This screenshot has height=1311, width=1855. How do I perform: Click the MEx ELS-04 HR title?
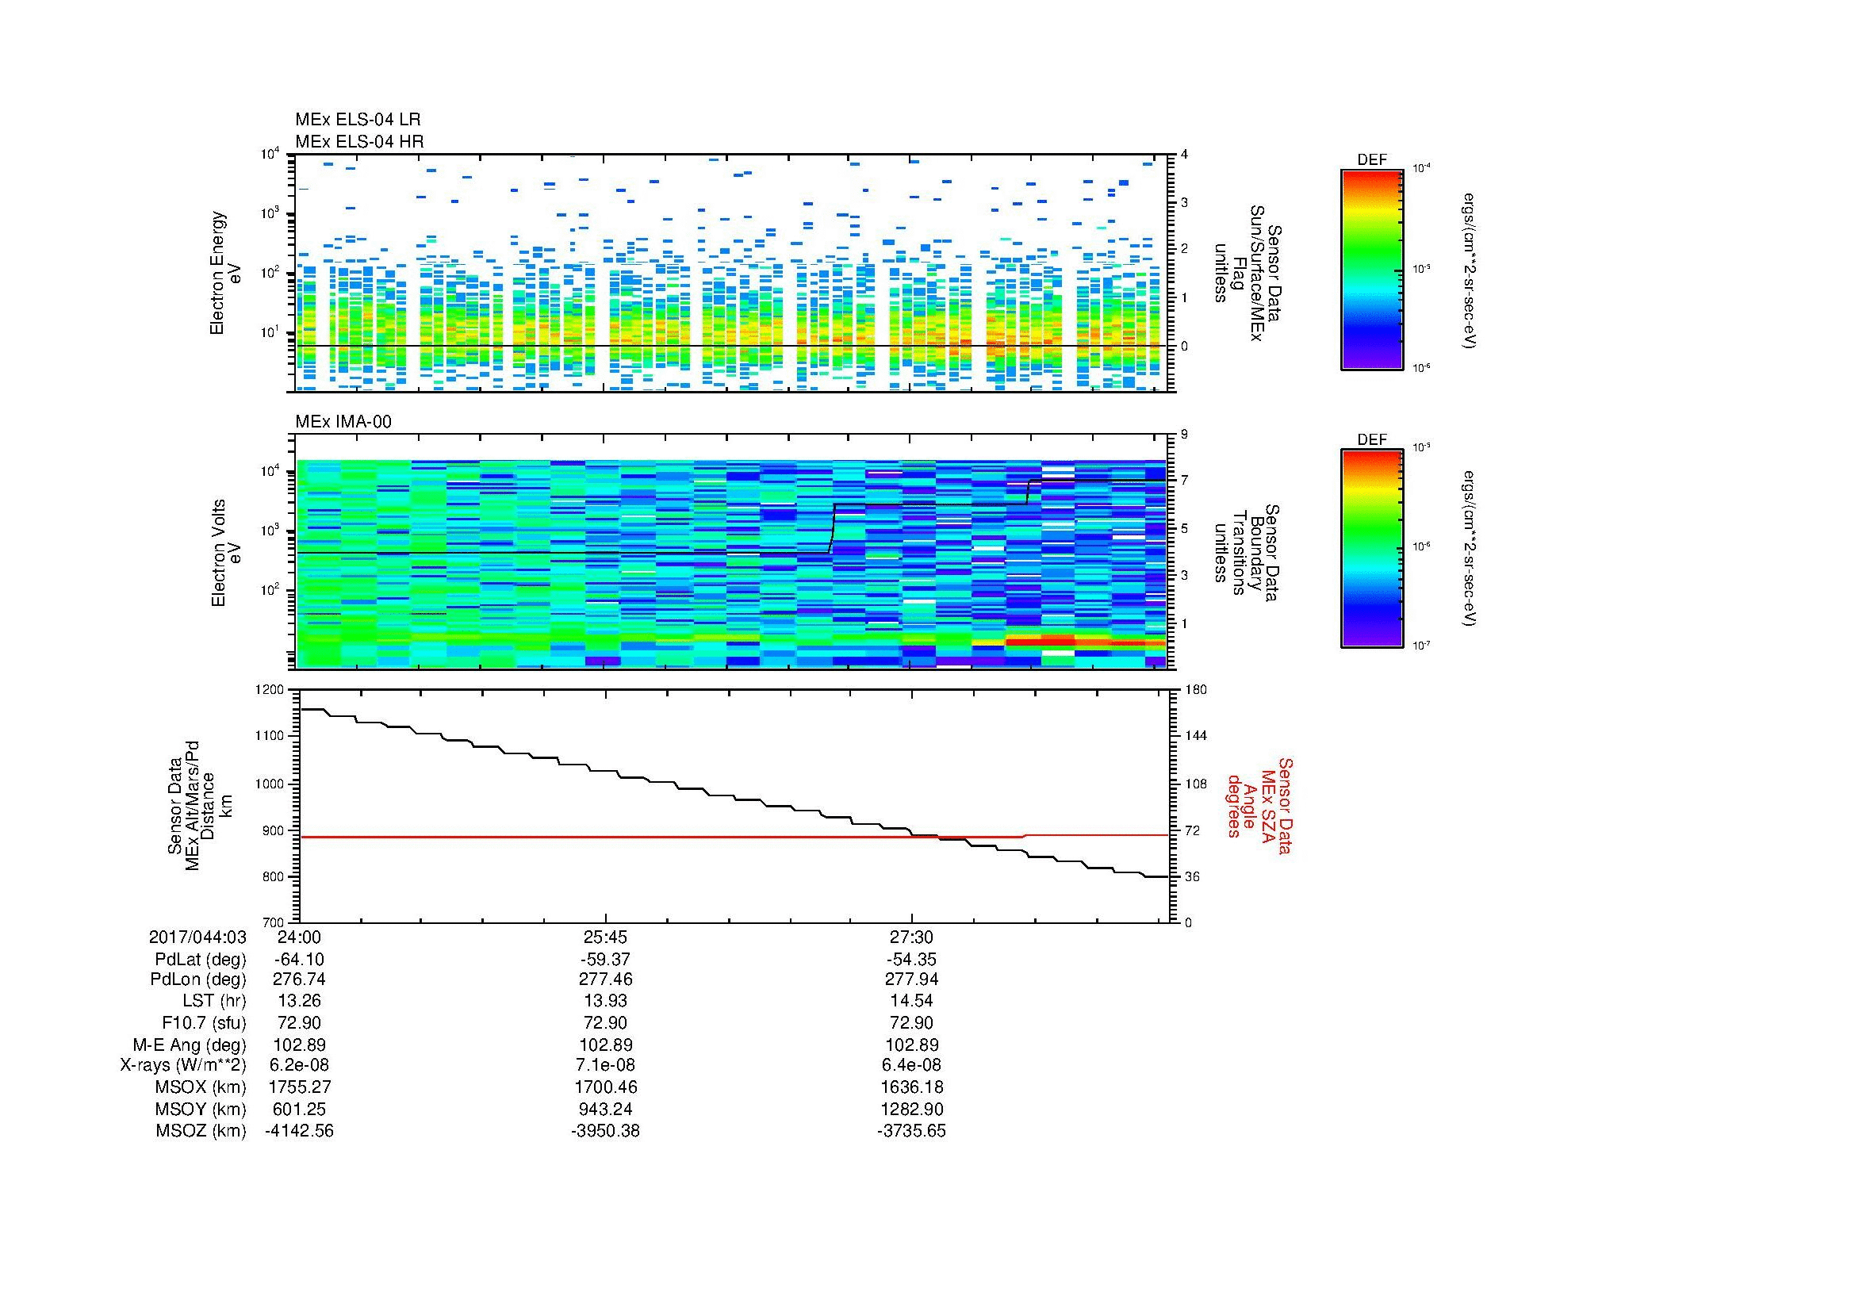click(358, 141)
